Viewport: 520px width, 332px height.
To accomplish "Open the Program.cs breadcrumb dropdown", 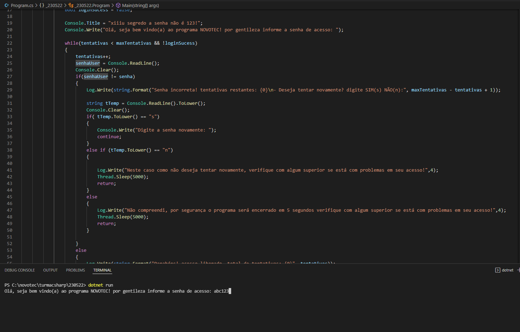I will point(22,5).
